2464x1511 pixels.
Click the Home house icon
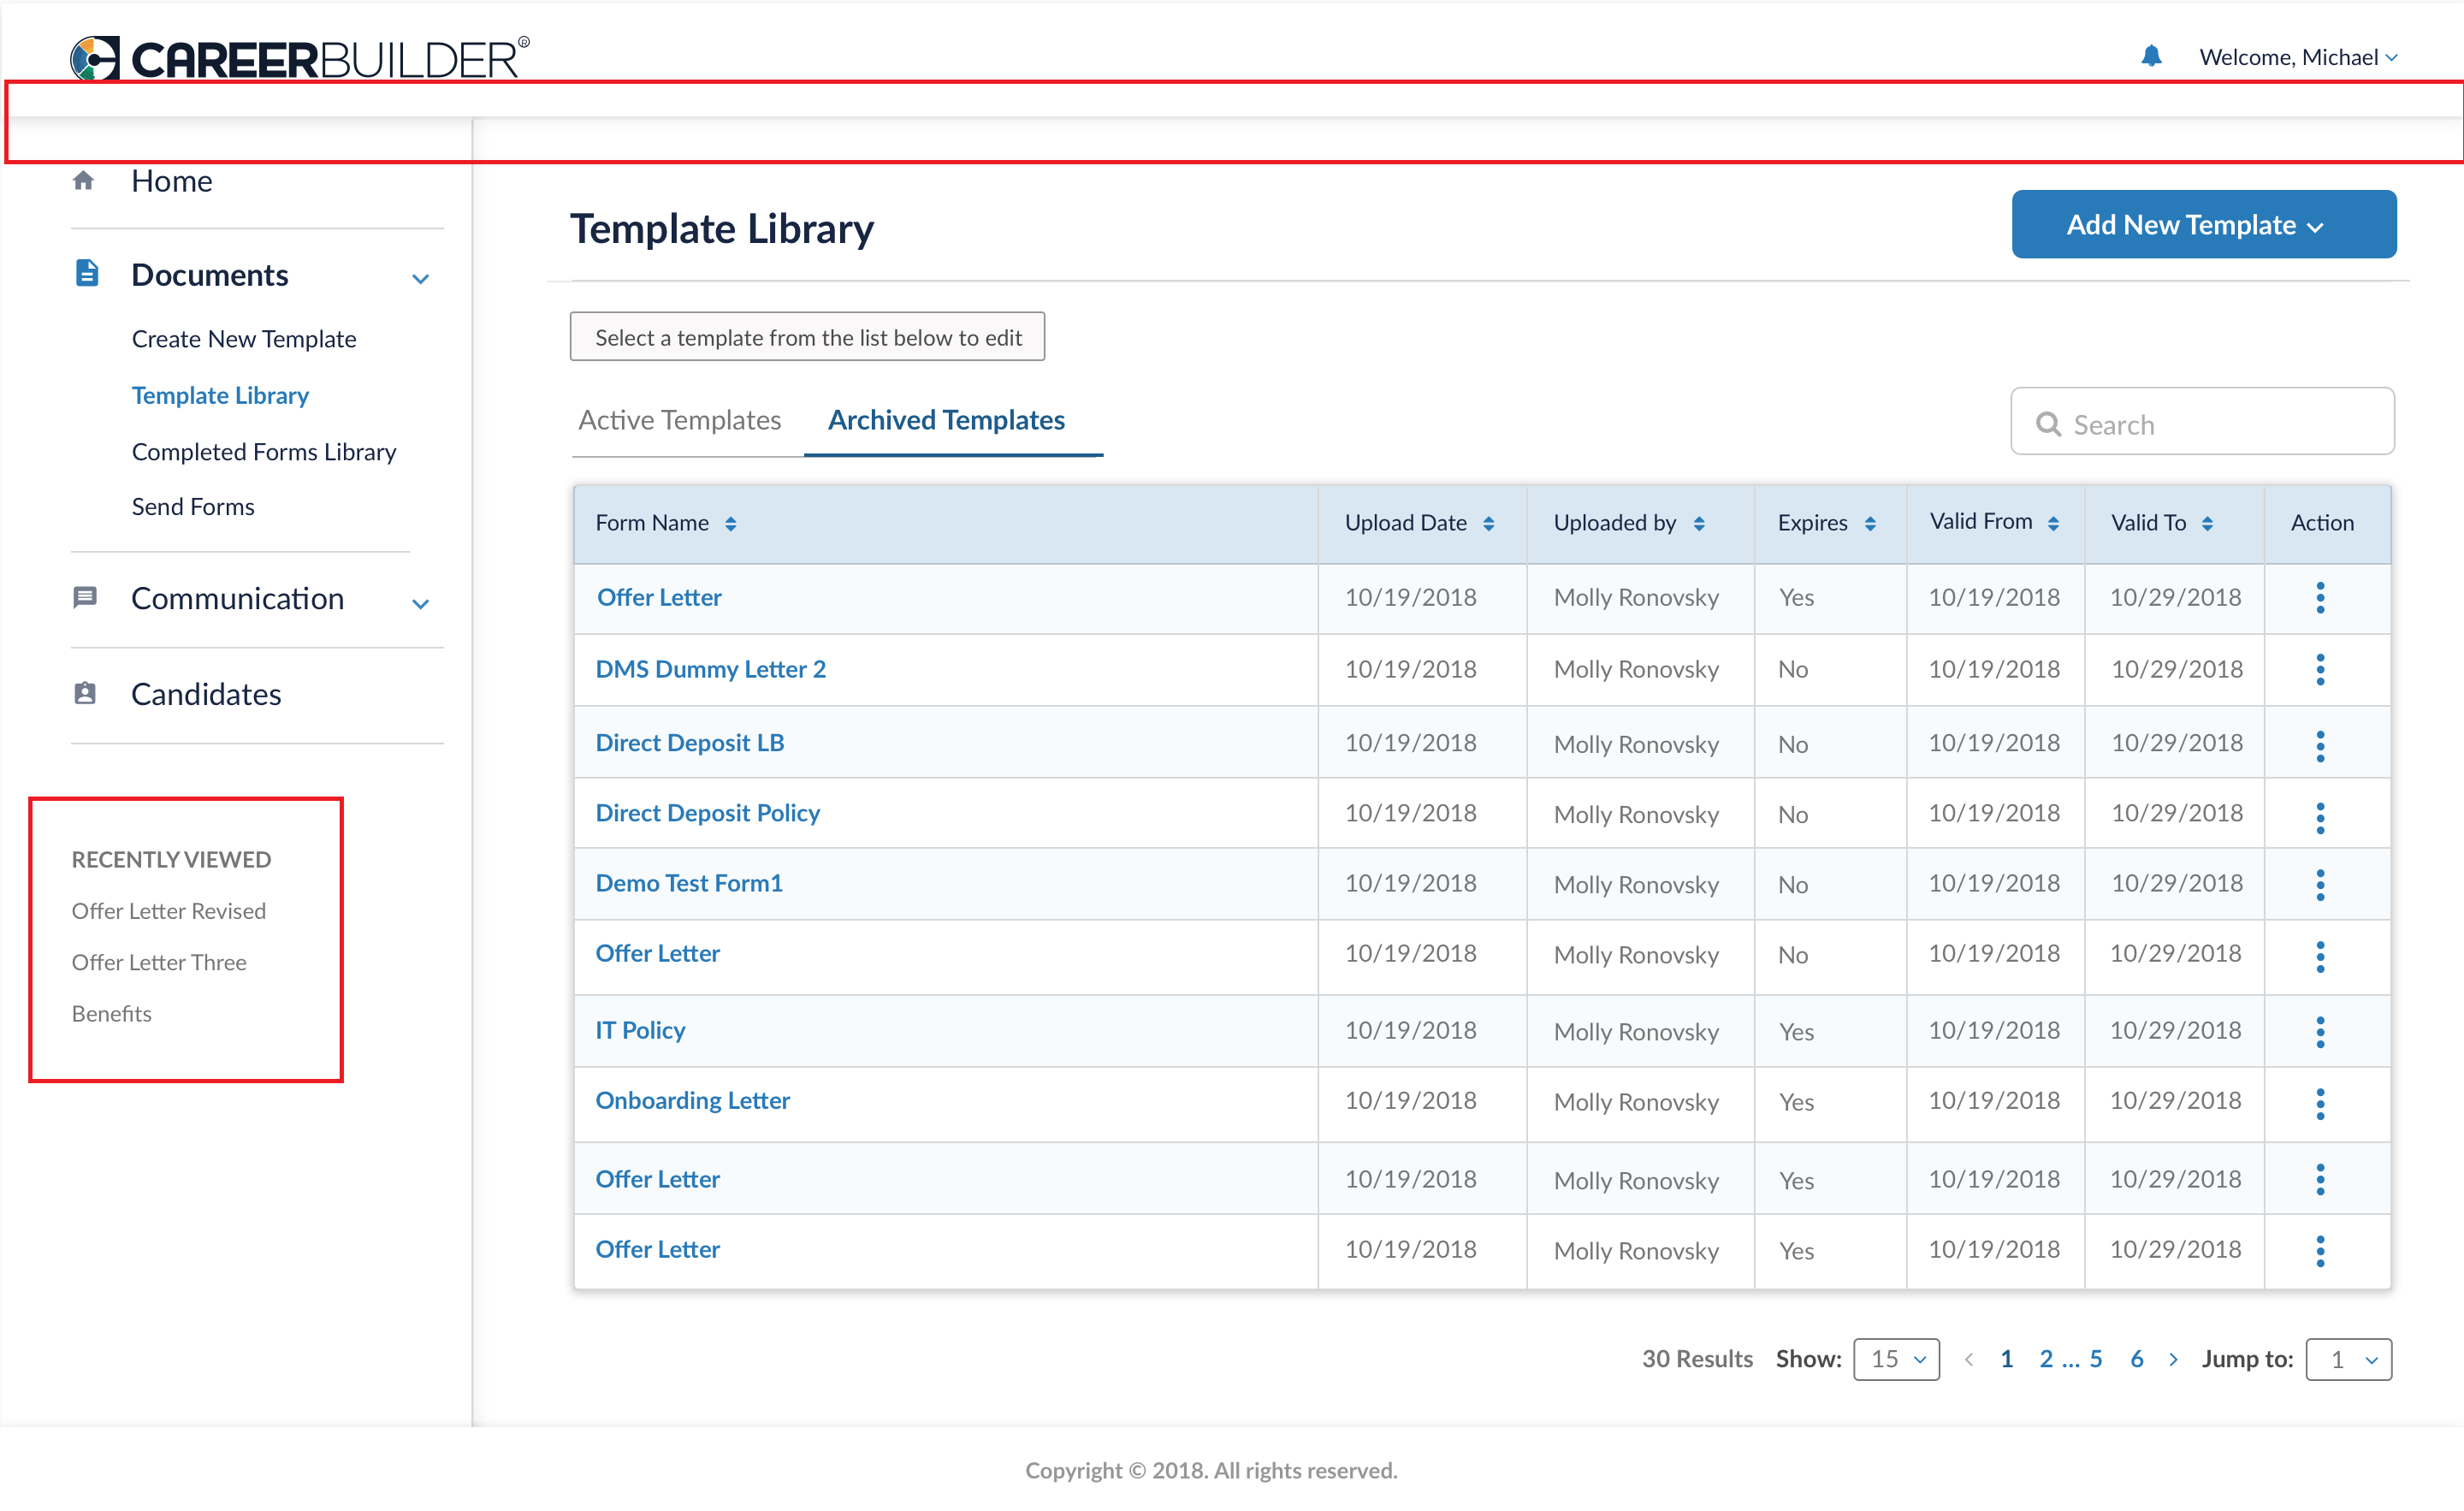[84, 181]
